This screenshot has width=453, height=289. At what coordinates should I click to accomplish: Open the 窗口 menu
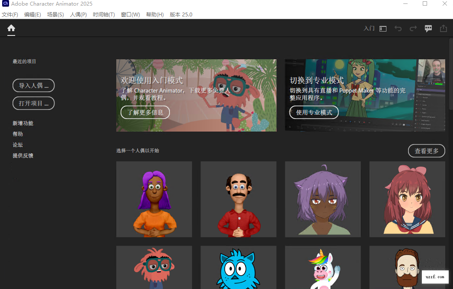130,14
